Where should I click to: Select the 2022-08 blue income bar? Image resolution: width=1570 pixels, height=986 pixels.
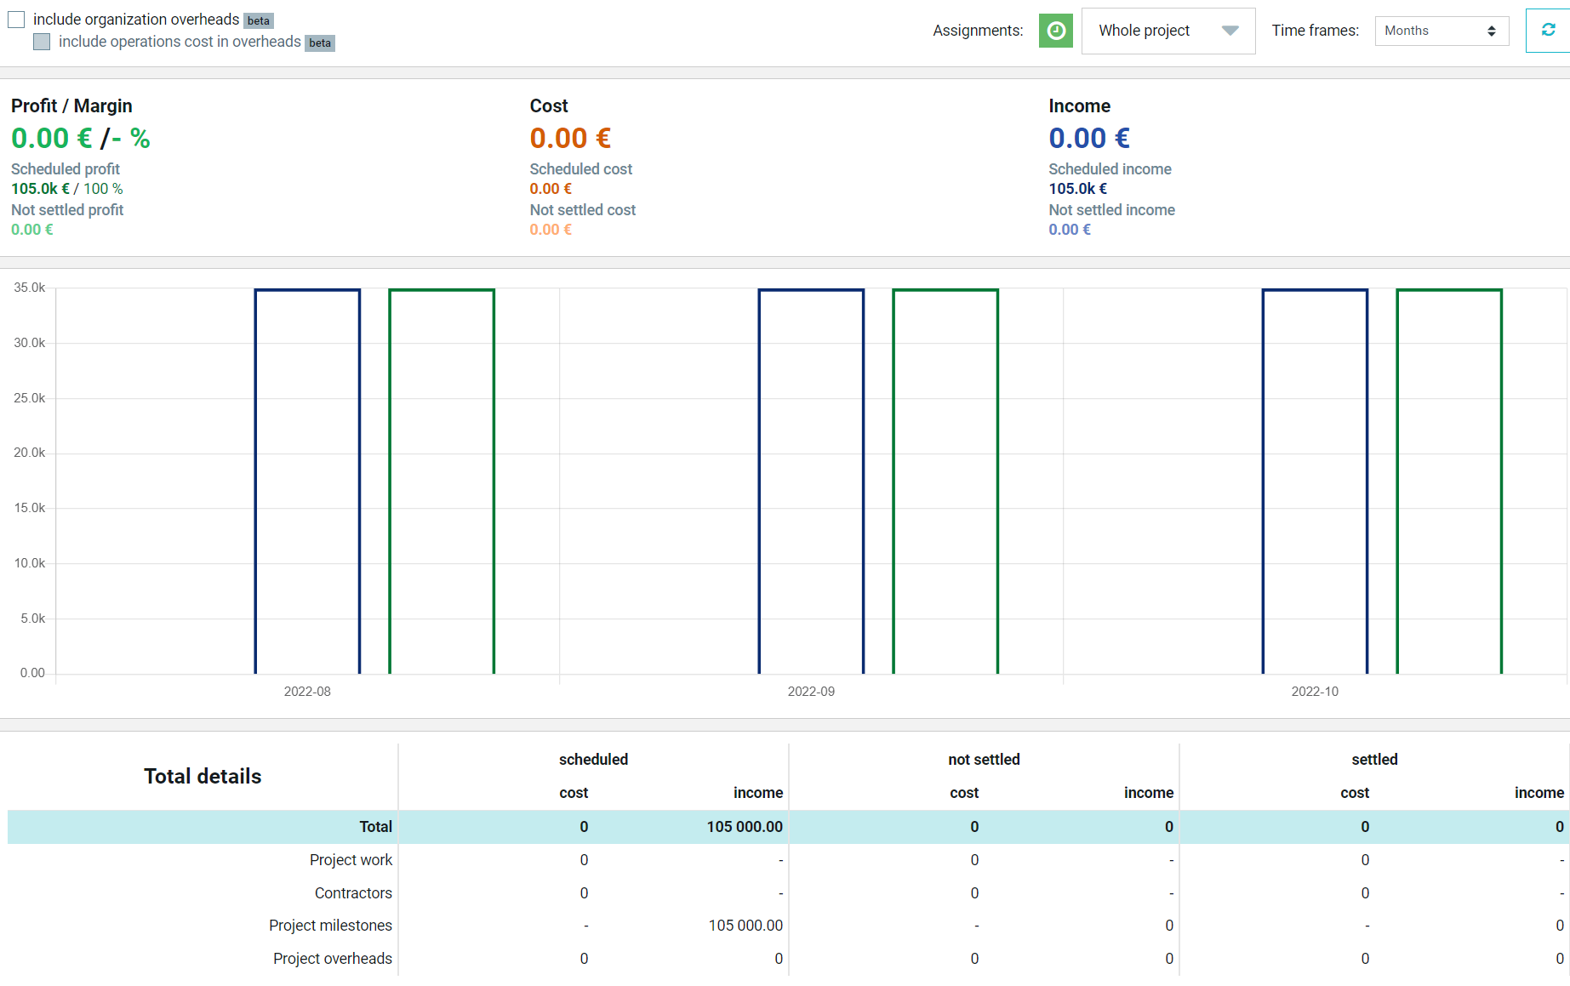point(307,482)
